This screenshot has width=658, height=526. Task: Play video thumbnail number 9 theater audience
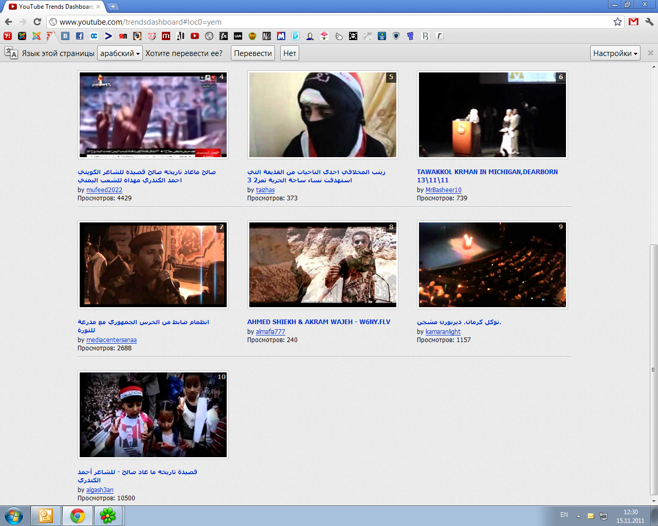click(x=492, y=265)
